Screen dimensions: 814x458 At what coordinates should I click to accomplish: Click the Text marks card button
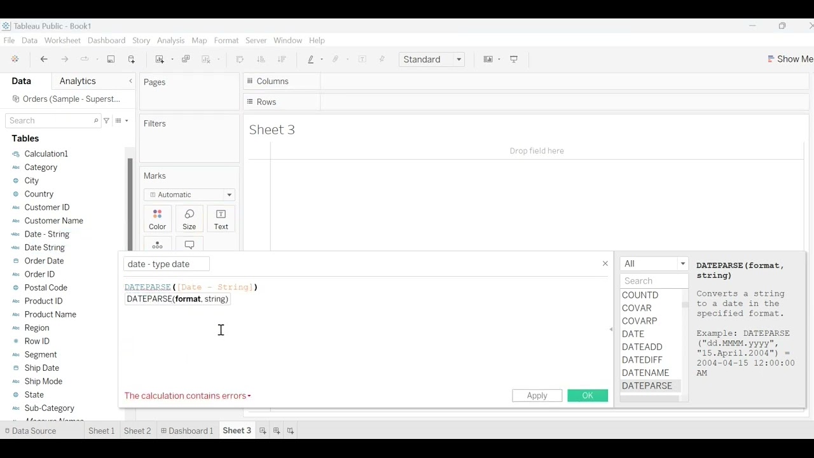pos(221,219)
